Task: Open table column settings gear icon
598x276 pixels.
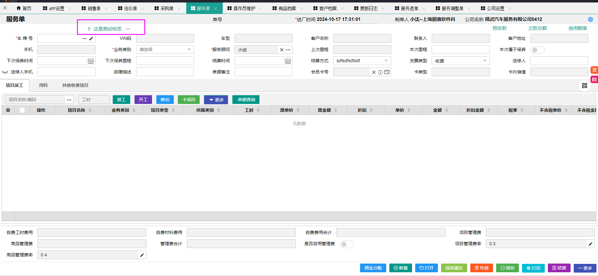Action: tap(8, 110)
